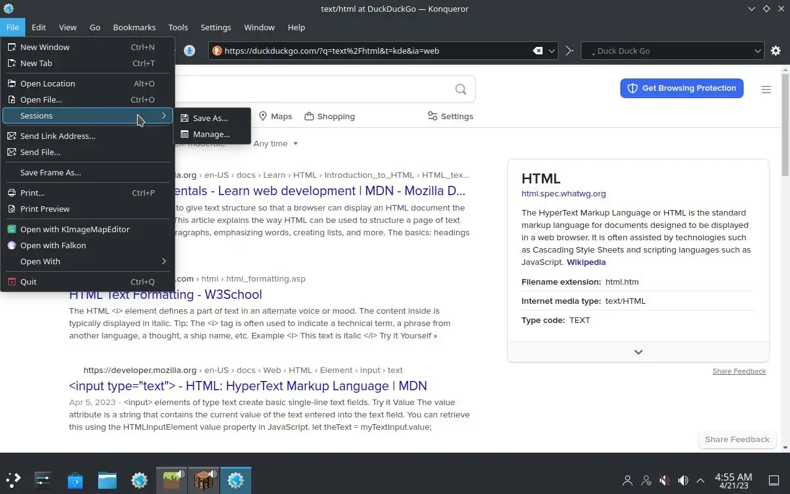Click the floating Share Feedback button
790x494 pixels.
tap(737, 439)
